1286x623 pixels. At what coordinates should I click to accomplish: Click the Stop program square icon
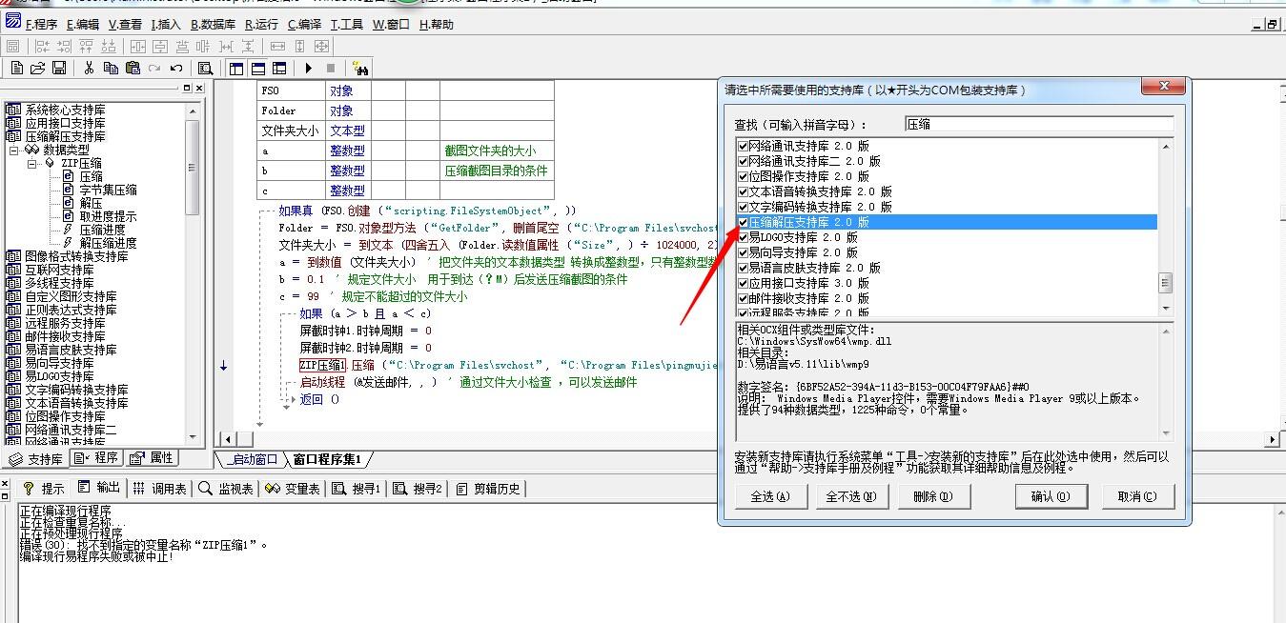[x=331, y=68]
